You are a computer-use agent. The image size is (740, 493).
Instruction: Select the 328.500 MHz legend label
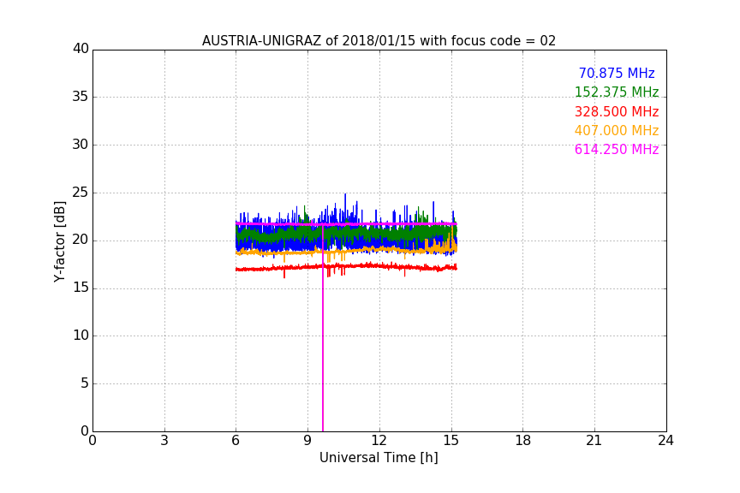pyautogui.click(x=617, y=111)
